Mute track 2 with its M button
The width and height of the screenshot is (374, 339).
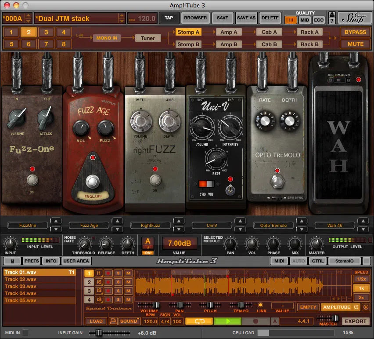pos(127,282)
